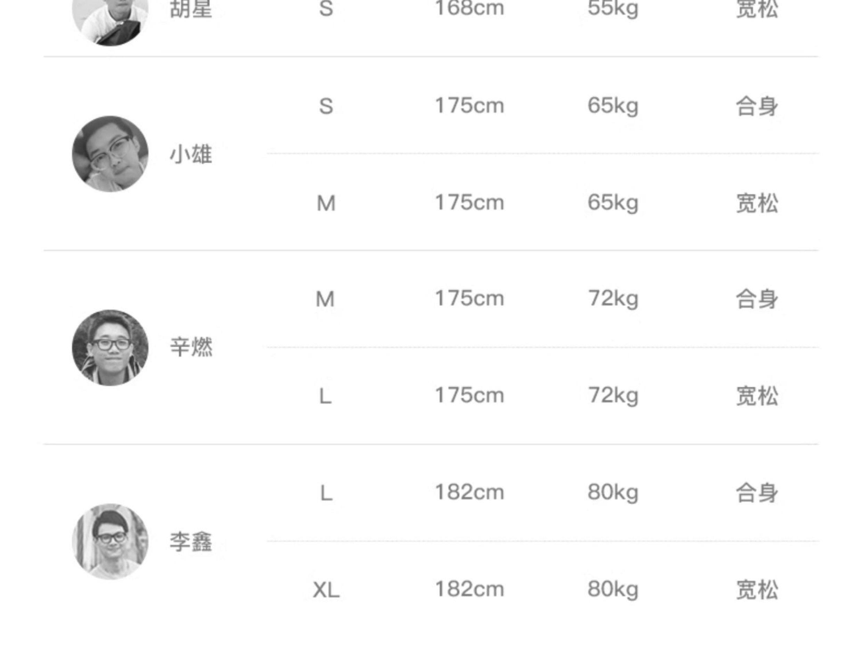Click 小雄's round avatar photo

tap(110, 154)
